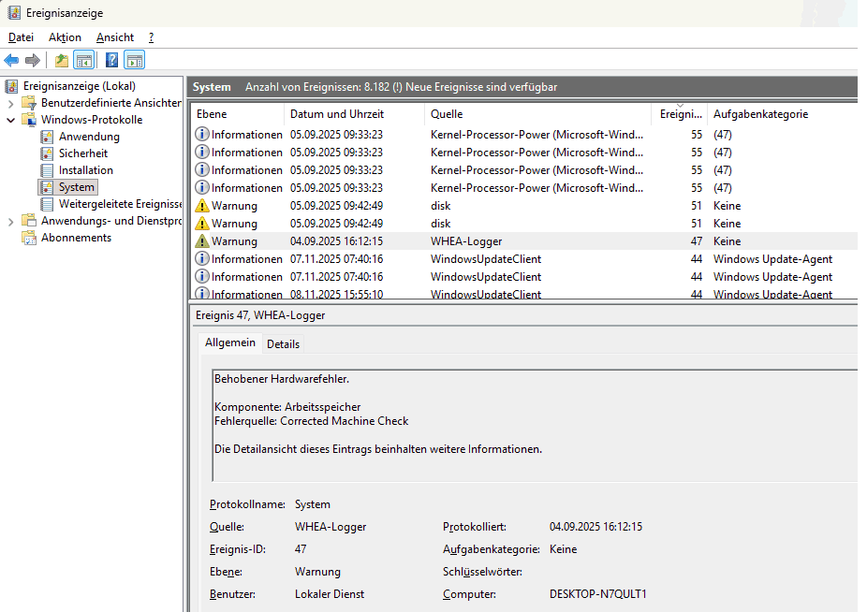Select the Sicherheit log

83,153
